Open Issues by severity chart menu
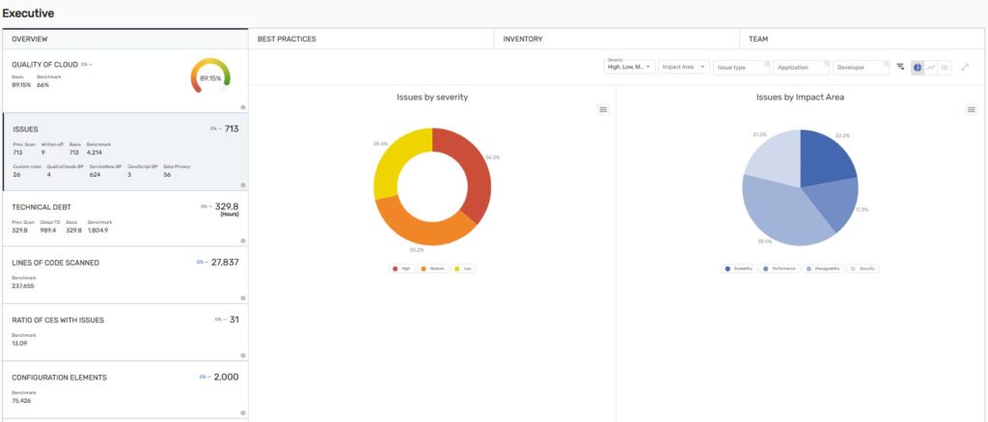988x422 pixels. [x=603, y=110]
